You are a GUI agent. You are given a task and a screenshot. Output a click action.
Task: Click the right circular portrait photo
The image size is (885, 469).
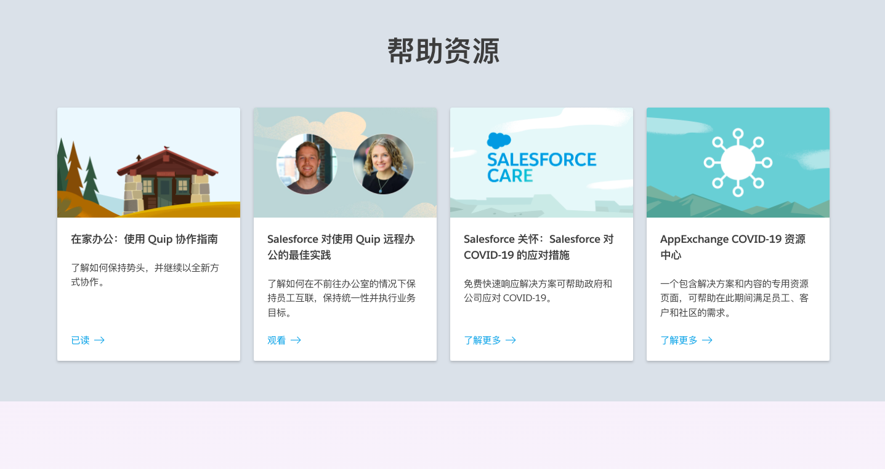point(383,164)
